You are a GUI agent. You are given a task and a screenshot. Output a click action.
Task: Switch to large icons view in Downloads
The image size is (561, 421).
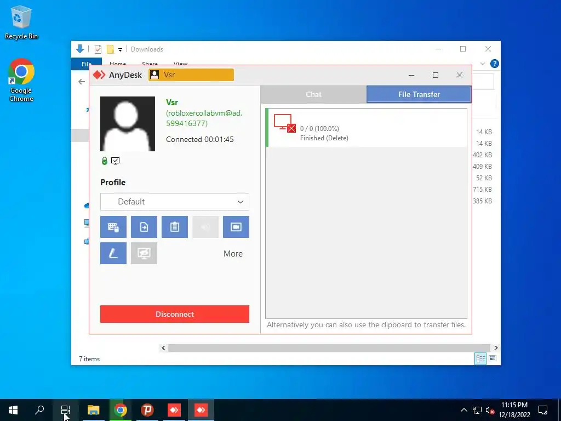coord(493,359)
